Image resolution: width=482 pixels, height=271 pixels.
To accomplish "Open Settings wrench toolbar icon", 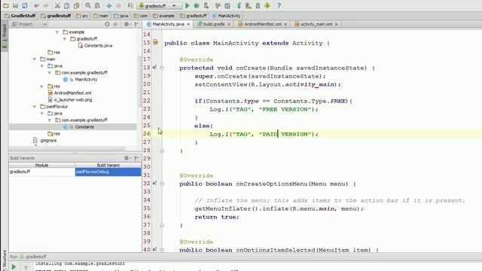I will (218, 5).
